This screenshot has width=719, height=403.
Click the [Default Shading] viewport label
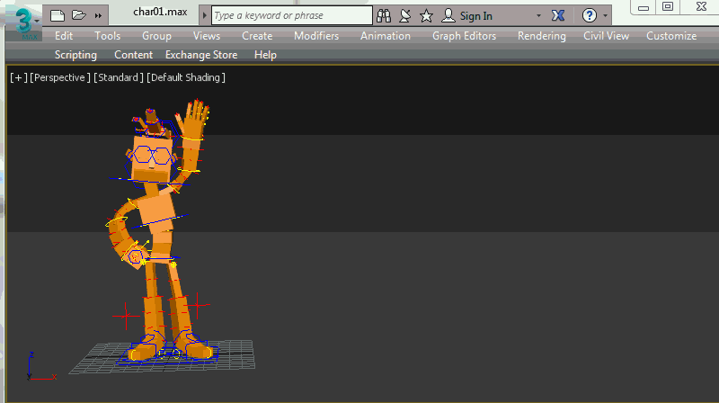point(186,77)
